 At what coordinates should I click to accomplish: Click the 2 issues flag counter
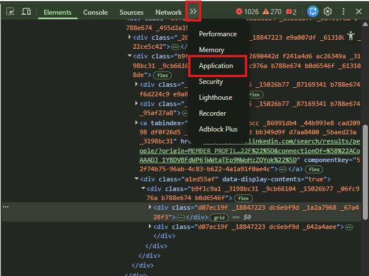[291, 12]
